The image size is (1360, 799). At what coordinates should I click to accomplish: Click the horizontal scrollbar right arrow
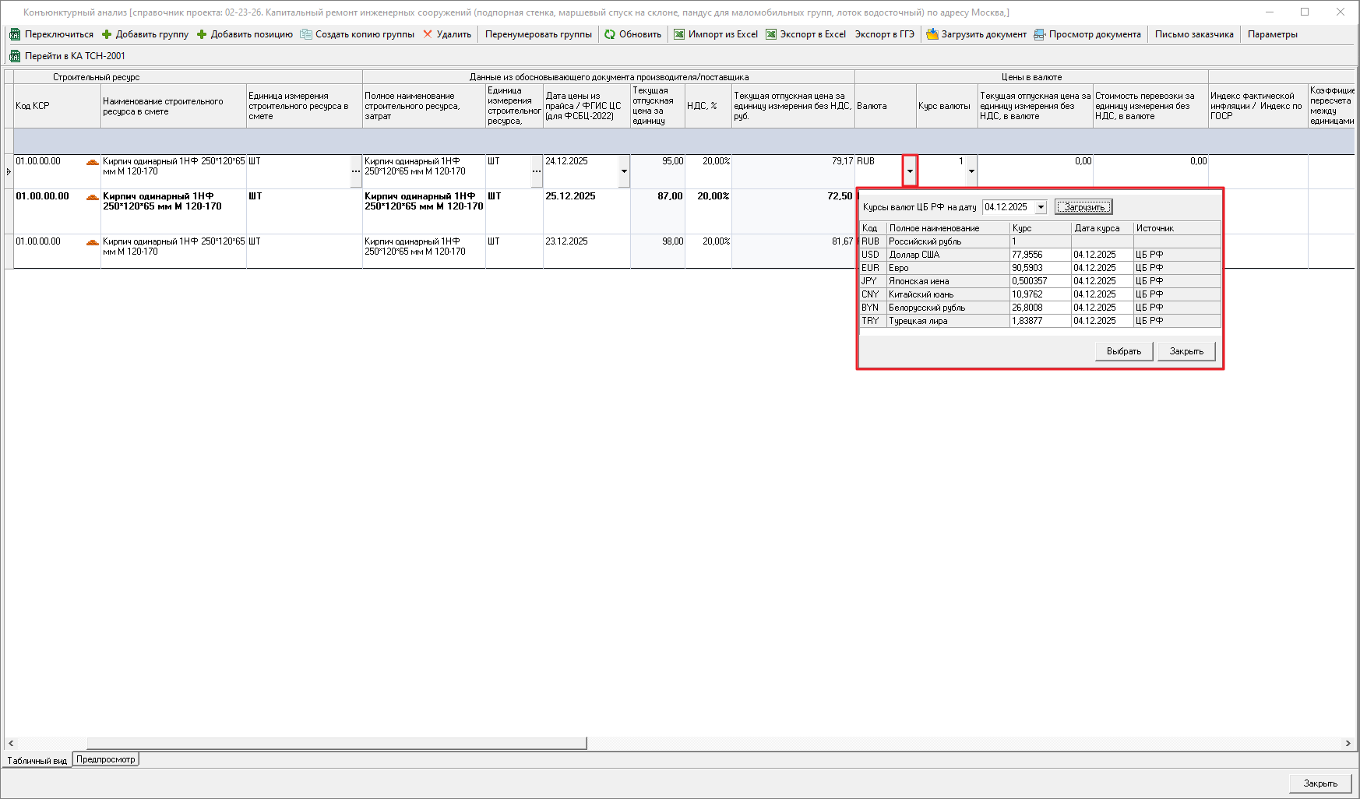point(1348,744)
